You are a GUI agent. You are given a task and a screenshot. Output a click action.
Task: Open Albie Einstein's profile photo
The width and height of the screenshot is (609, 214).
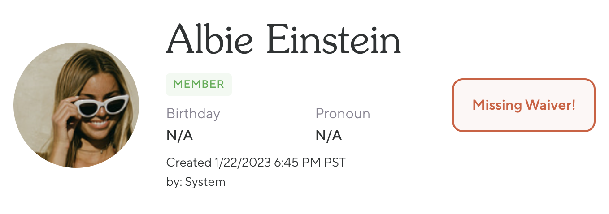(x=76, y=105)
